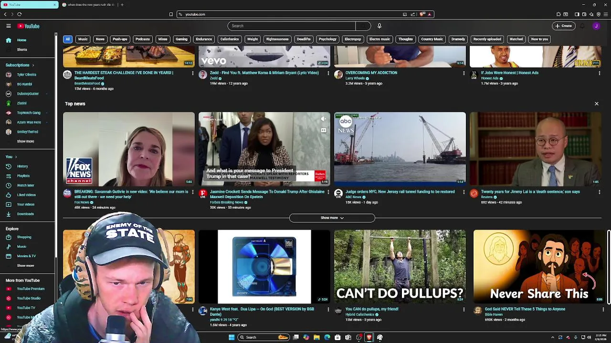
Task: Select the Music filter chip
Action: click(83, 39)
